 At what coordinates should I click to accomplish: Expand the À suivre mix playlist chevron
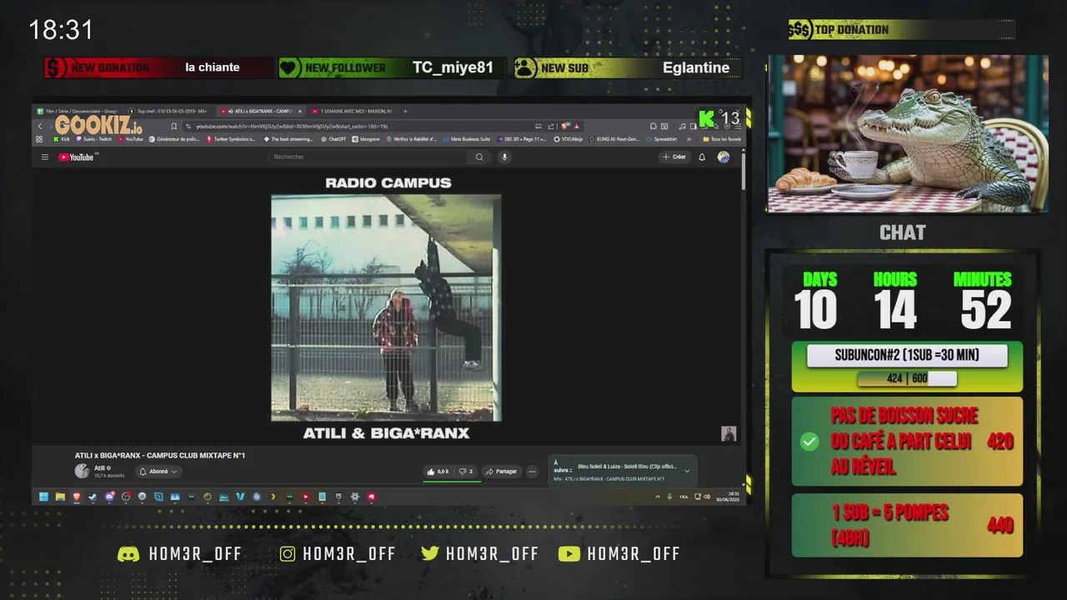point(687,471)
